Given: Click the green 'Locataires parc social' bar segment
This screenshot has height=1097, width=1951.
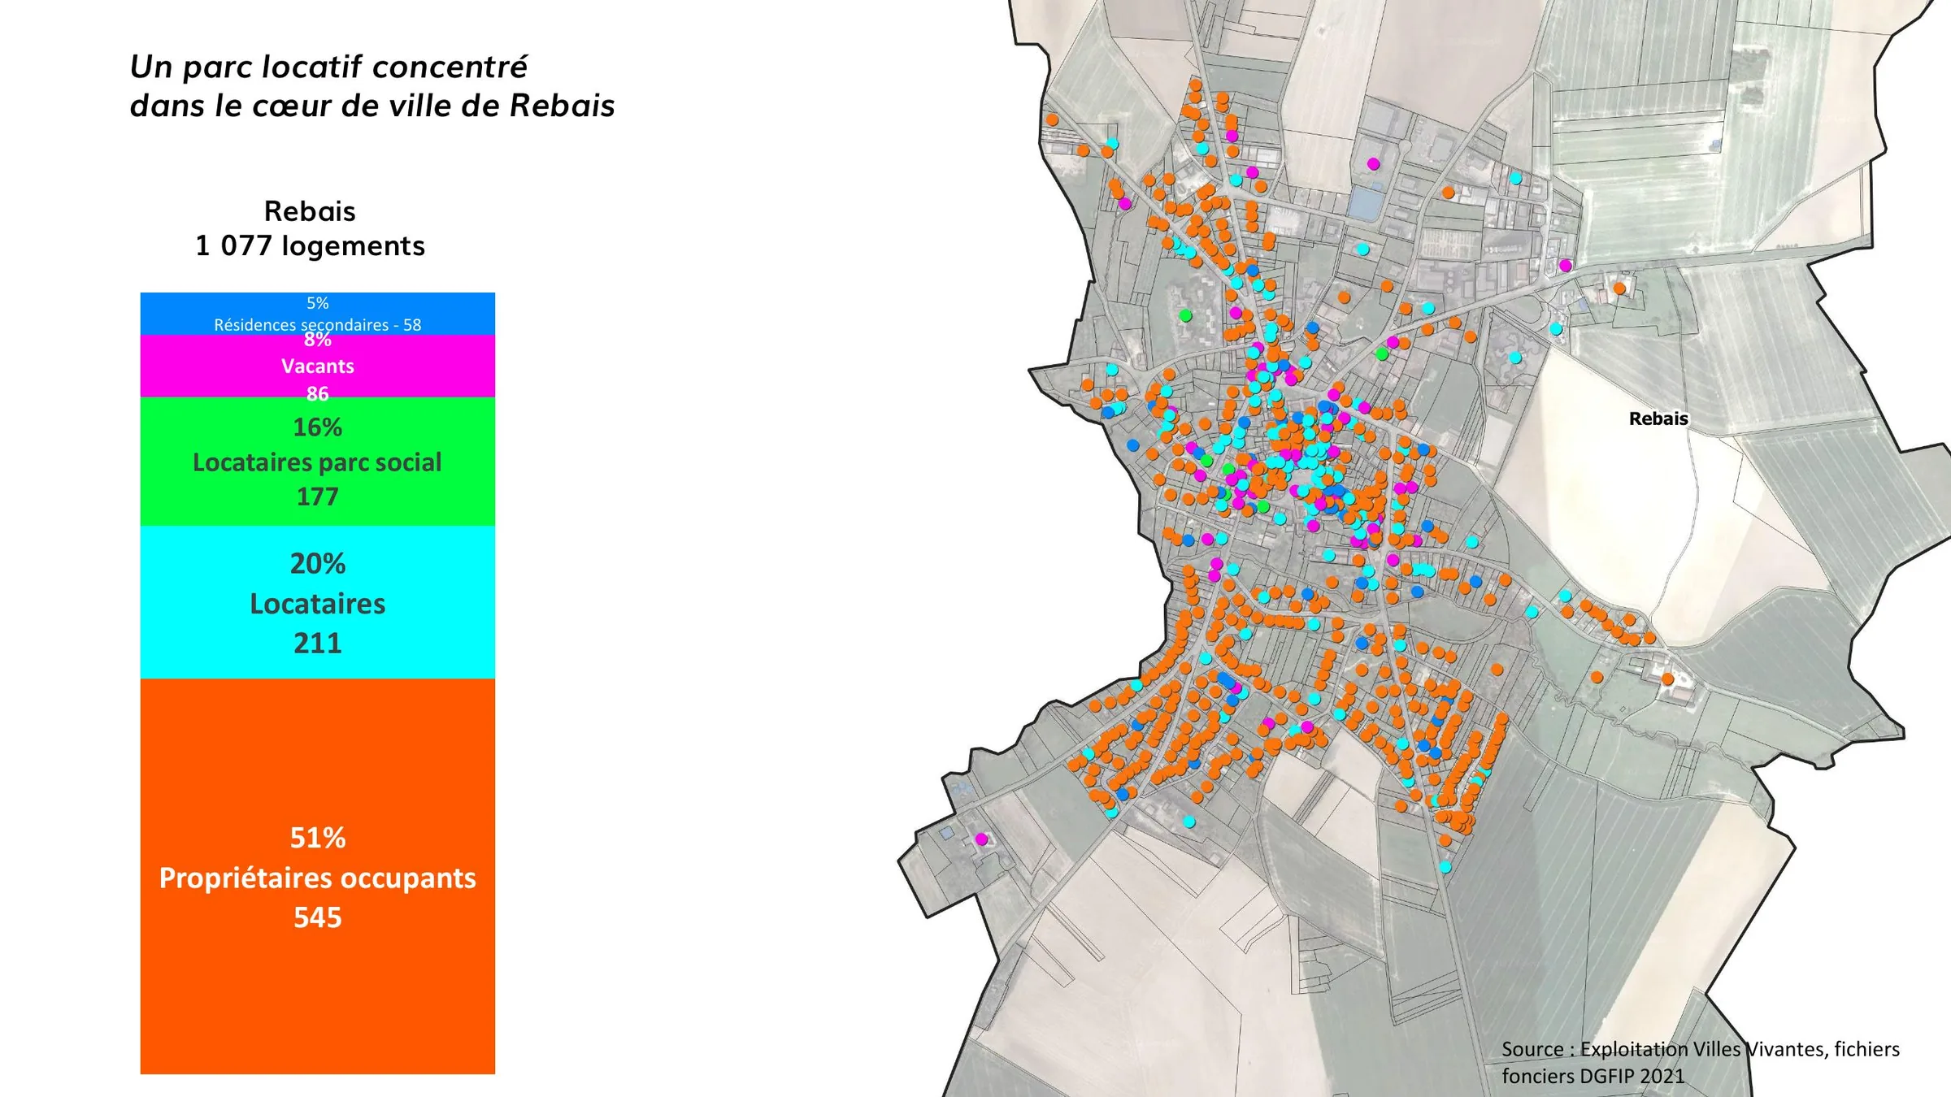Looking at the screenshot, I should point(317,461).
